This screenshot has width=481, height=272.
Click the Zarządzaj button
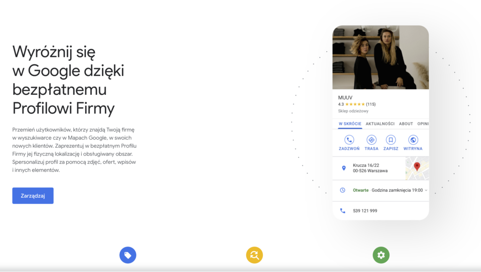tap(33, 196)
